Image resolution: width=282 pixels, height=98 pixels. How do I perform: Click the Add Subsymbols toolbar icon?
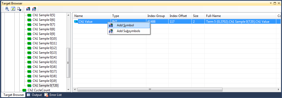pos(34,9)
